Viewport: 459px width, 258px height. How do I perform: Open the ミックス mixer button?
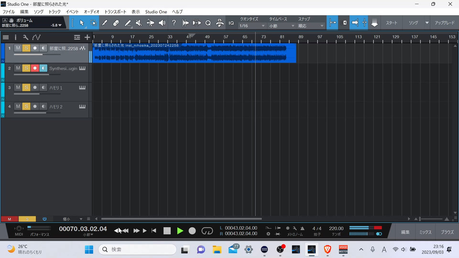point(425,232)
